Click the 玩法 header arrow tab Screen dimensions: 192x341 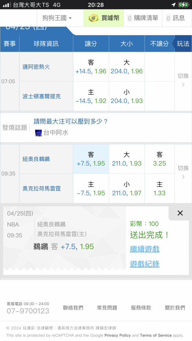[182, 44]
